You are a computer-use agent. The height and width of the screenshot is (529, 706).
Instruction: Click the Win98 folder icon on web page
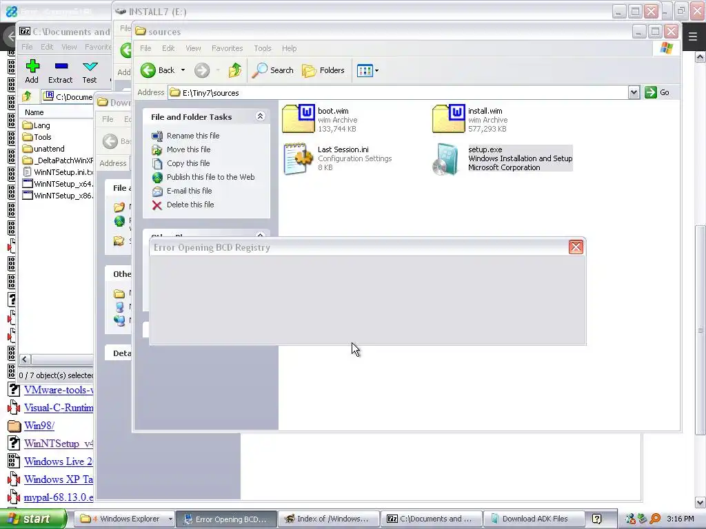click(x=14, y=426)
